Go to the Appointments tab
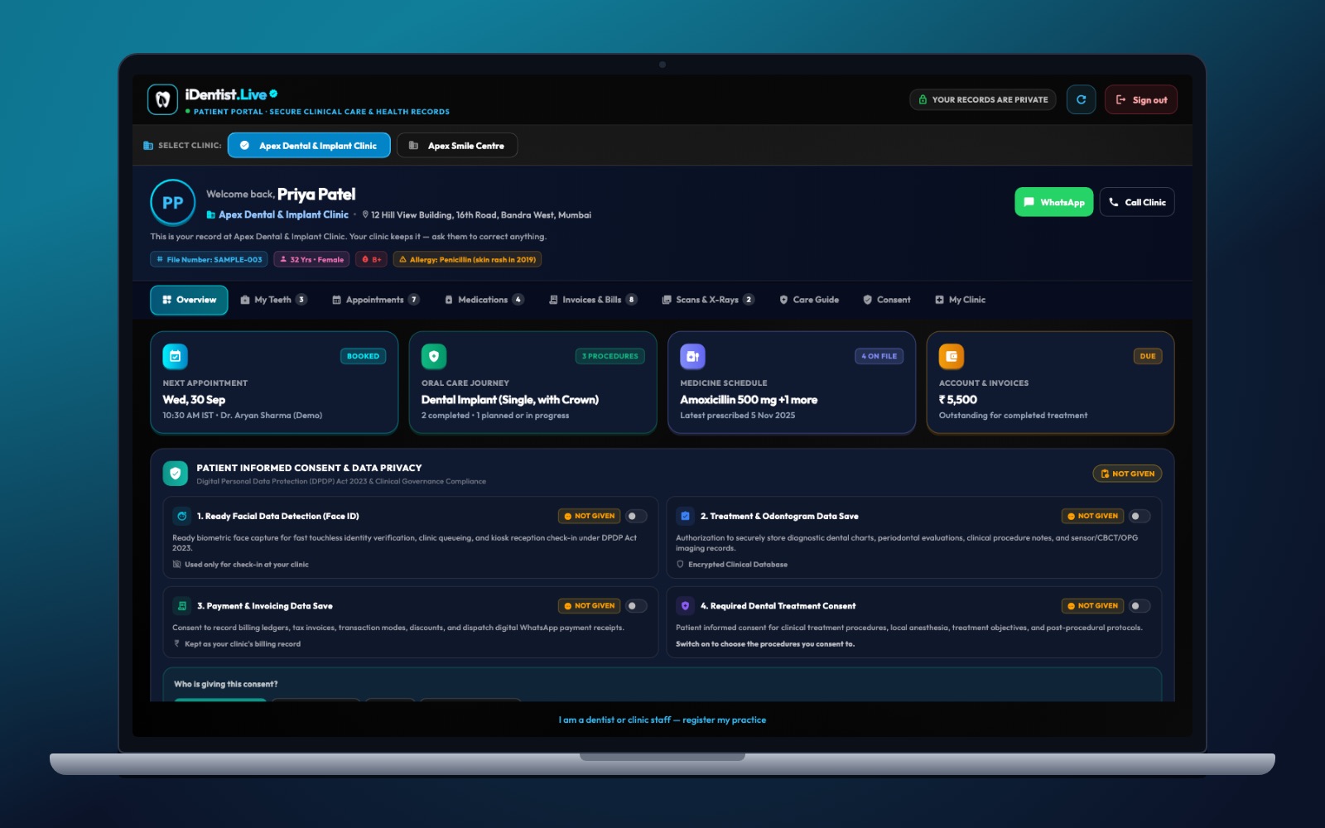1325x828 pixels. coord(375,300)
